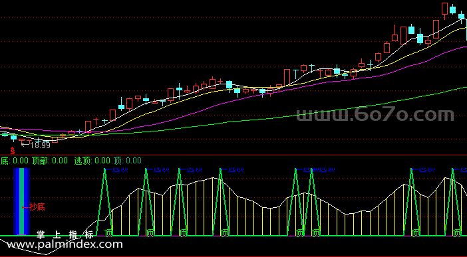Open the www.palmindex.com watermark link
Viewport: 467px width, 257px height.
coord(65,245)
